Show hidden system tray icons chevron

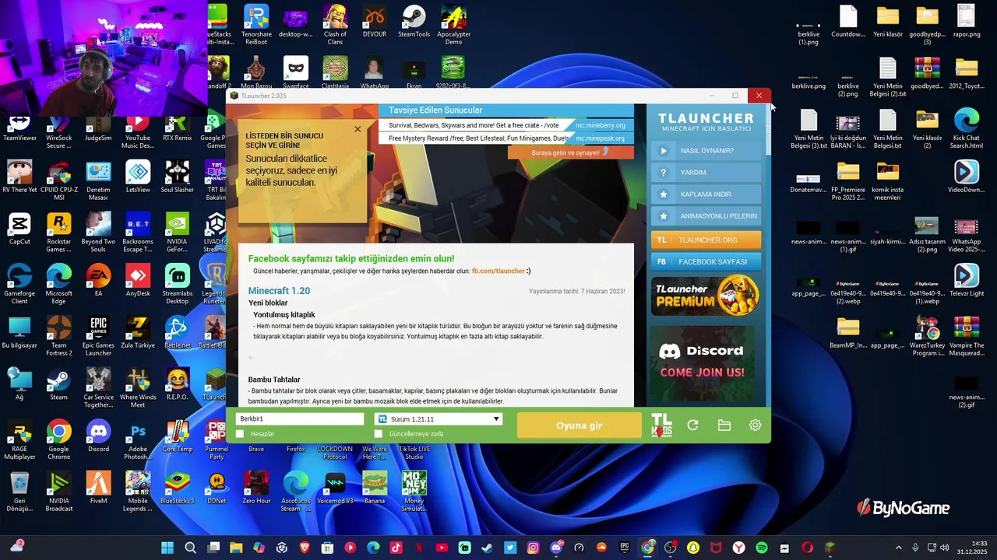point(898,548)
